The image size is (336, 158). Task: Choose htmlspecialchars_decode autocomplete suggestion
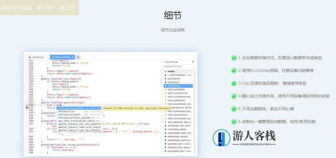(x=79, y=118)
